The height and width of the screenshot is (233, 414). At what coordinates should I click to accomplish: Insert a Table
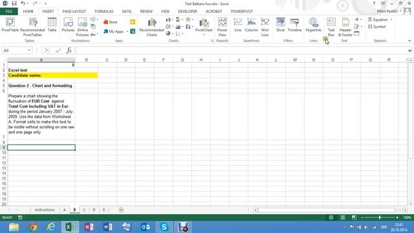pyautogui.click(x=52, y=25)
